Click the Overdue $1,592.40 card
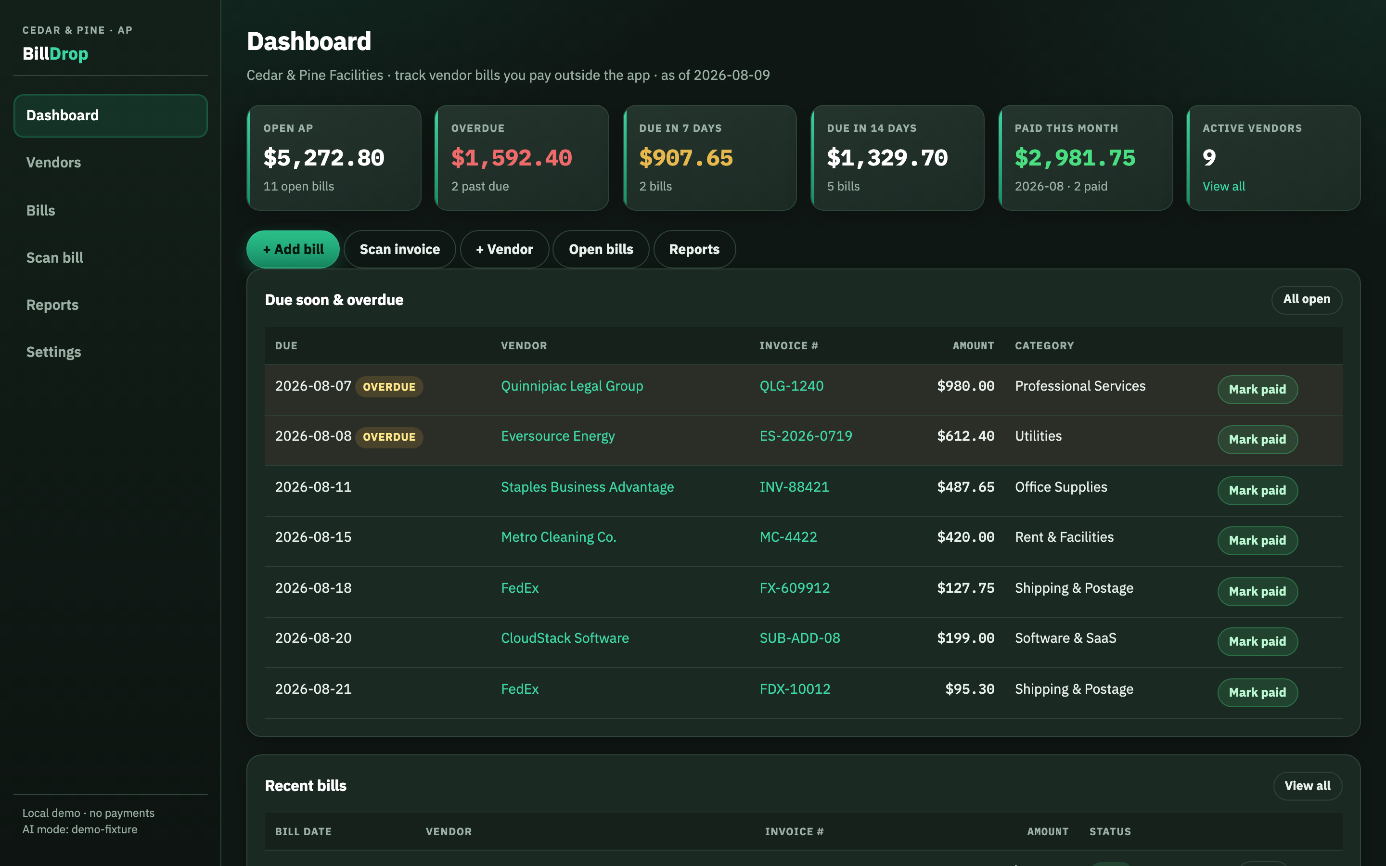 (522, 157)
